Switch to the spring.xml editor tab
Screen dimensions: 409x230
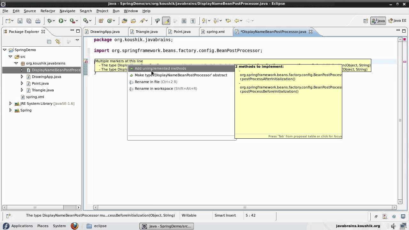pos(215,32)
